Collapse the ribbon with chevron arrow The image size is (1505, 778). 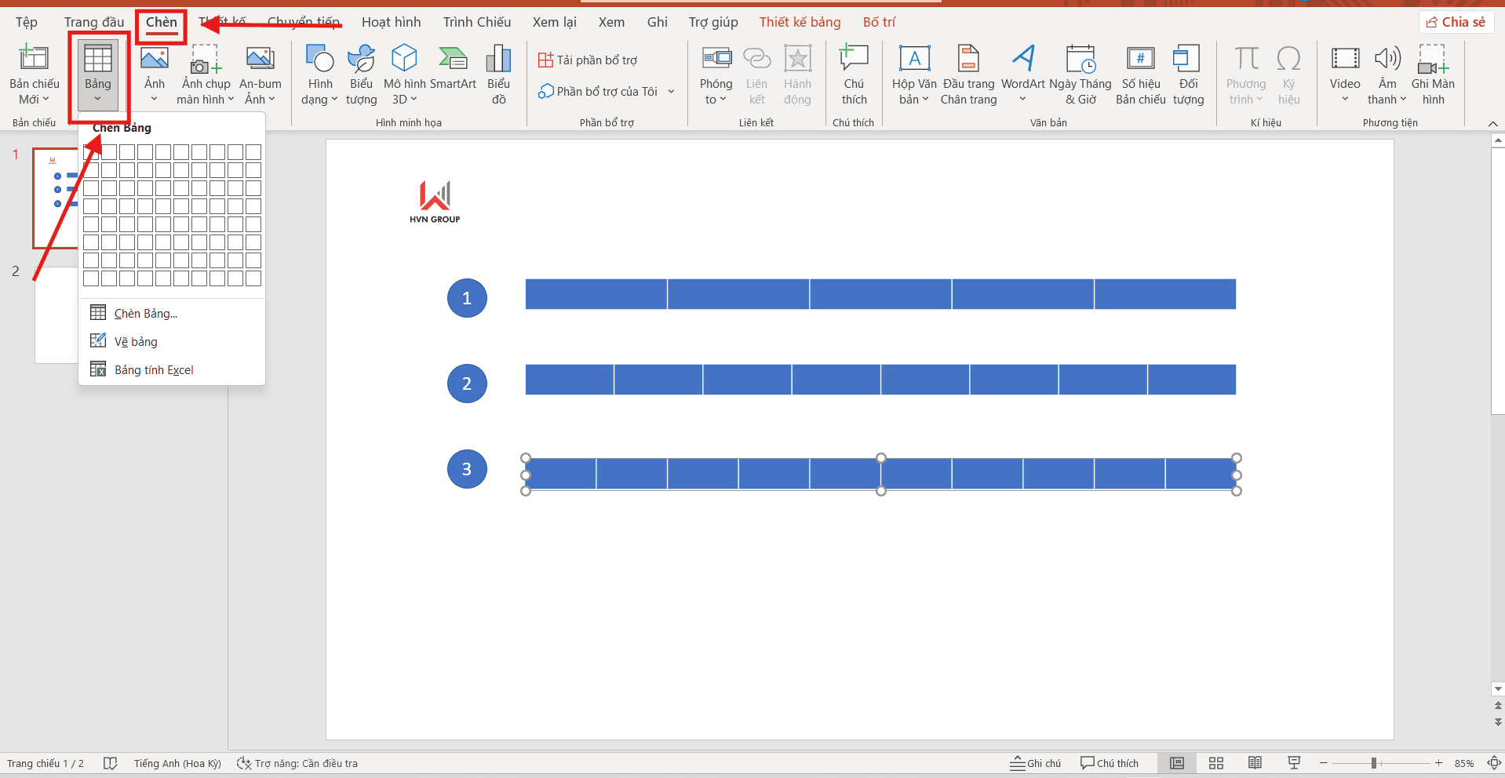[x=1492, y=124]
